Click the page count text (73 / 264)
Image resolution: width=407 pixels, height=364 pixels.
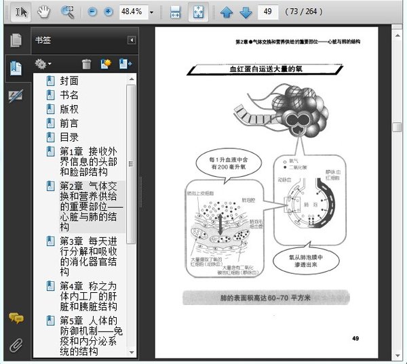304,12
